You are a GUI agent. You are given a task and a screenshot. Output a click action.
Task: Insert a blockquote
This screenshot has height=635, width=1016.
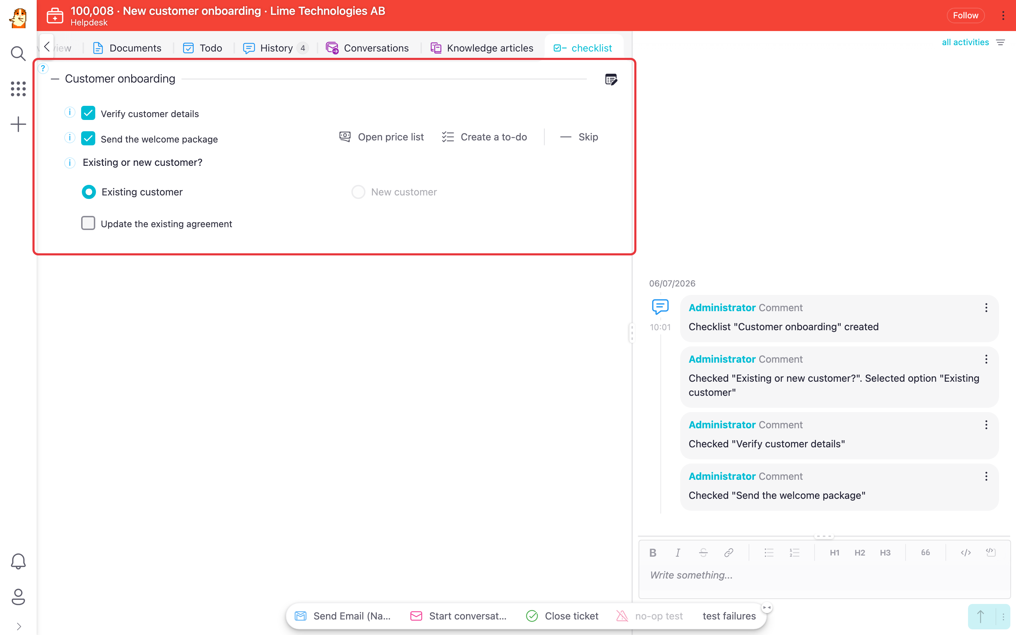pos(925,553)
